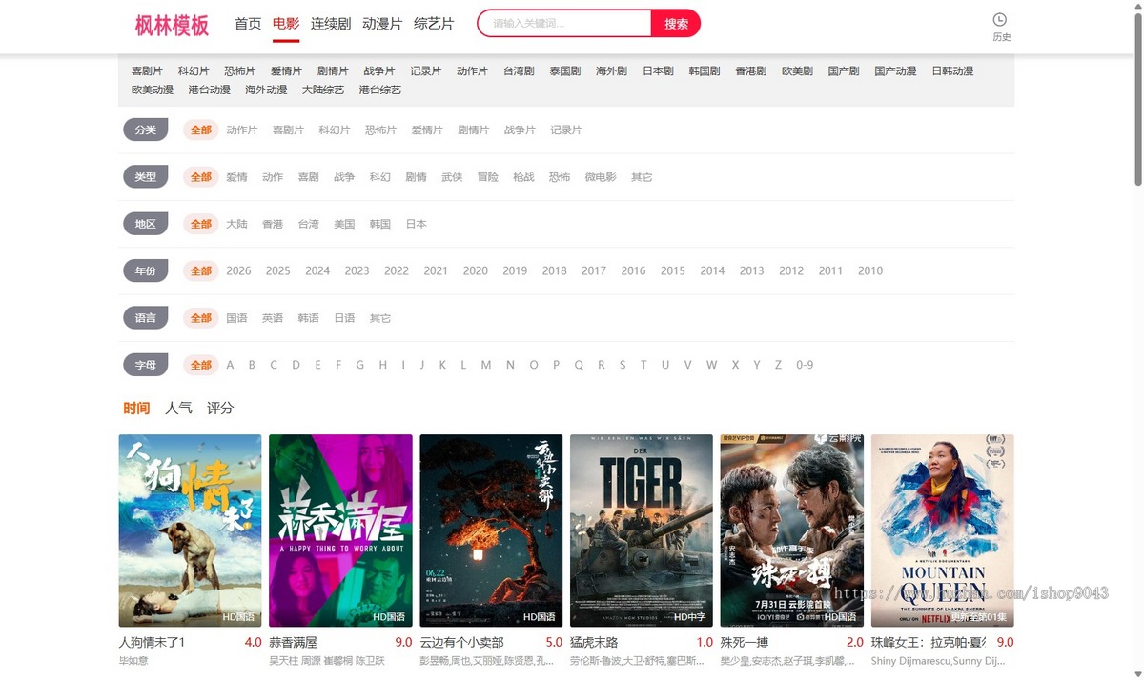Filter by letter M
Screen dimensions: 1144x680
tap(486, 365)
